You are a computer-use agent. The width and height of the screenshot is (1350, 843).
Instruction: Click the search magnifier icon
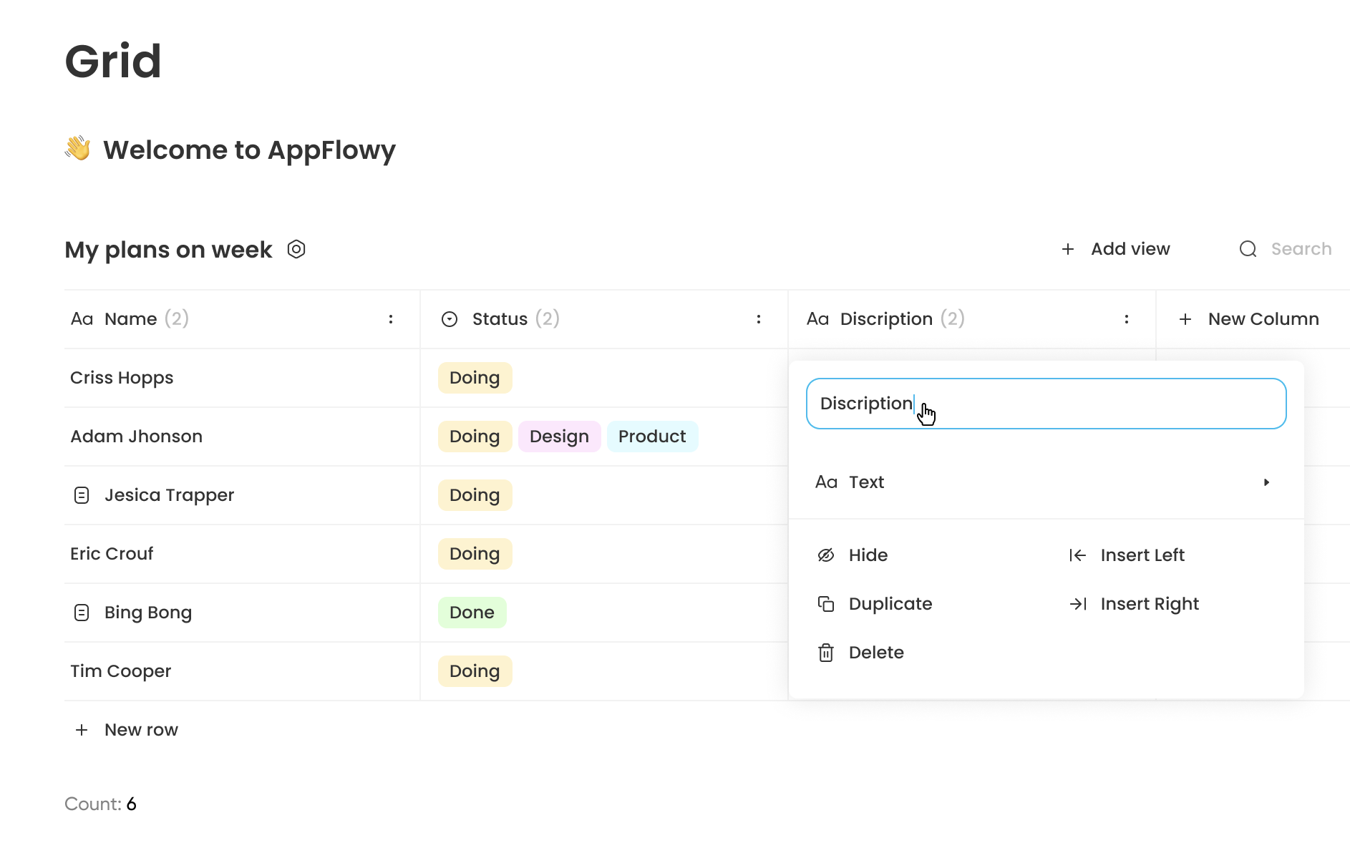(1248, 248)
